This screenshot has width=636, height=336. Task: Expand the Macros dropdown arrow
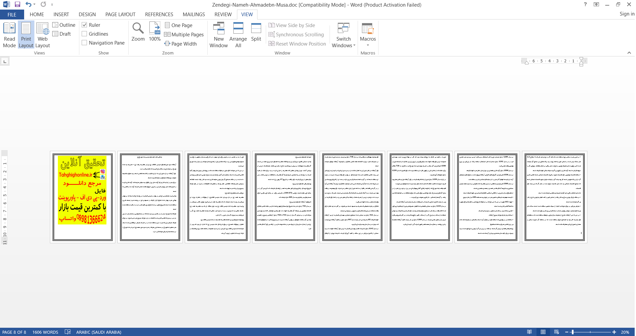pyautogui.click(x=368, y=46)
